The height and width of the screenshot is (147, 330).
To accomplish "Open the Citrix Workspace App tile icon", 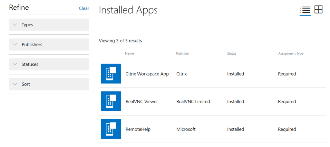I will pos(111,74).
